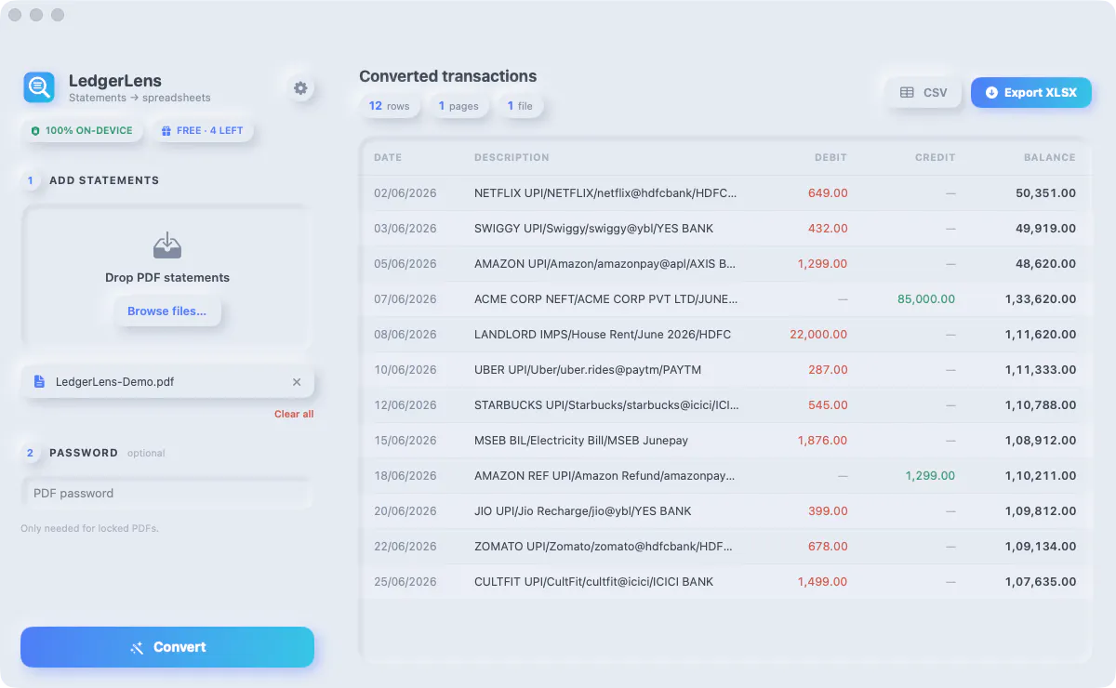Click the date 02/06/2026

405,193
